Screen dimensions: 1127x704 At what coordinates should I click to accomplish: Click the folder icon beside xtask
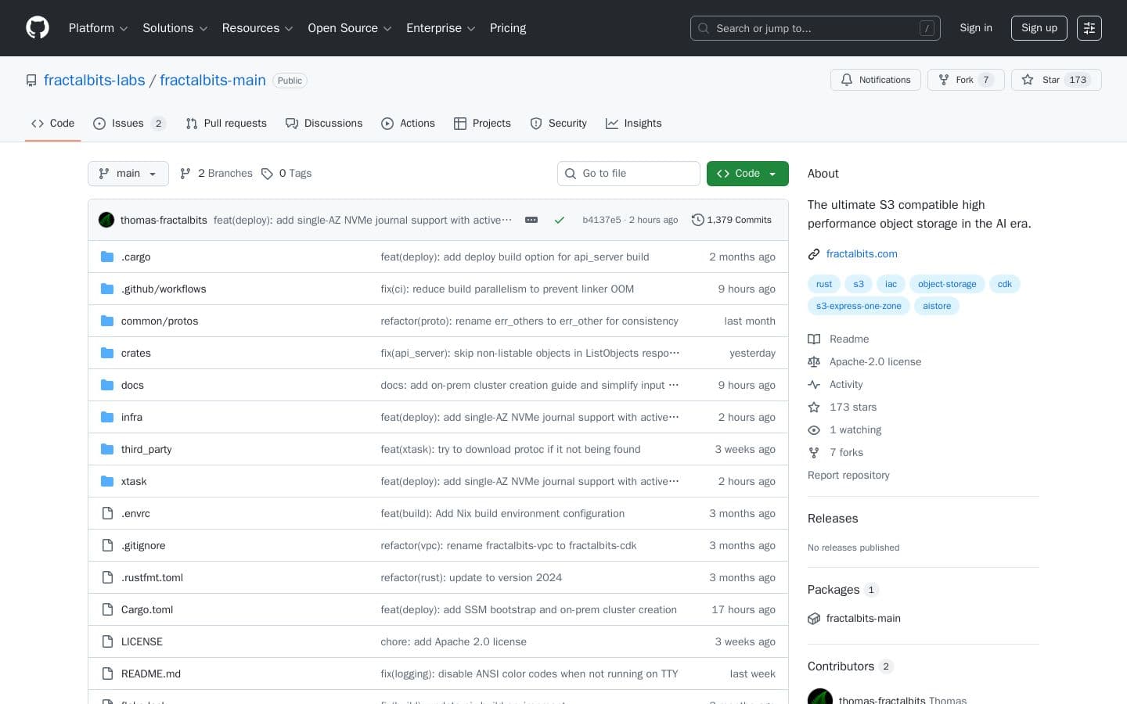pyautogui.click(x=107, y=481)
